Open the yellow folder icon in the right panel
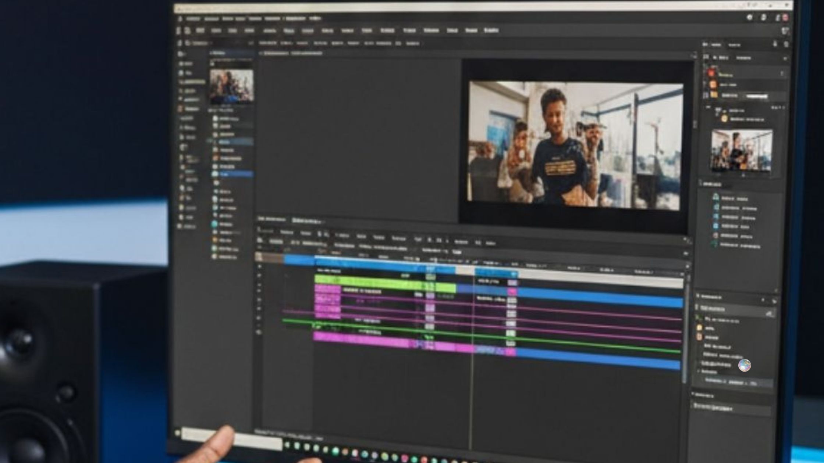 pos(714,95)
